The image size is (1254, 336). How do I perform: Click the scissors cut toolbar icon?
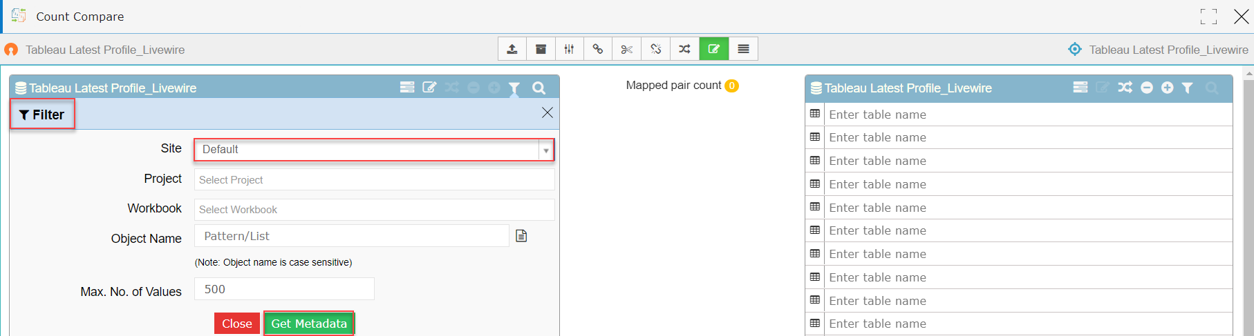[x=627, y=49]
